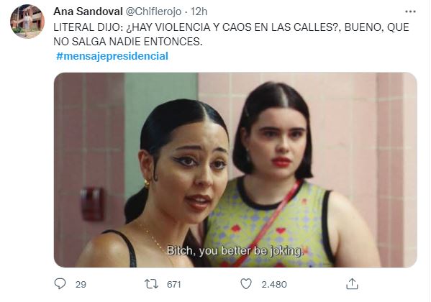
Task: View the 671 retweets count
Action: point(173,285)
